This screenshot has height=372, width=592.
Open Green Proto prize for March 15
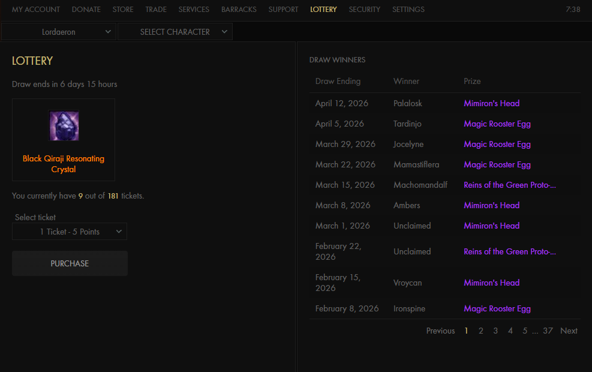click(510, 185)
